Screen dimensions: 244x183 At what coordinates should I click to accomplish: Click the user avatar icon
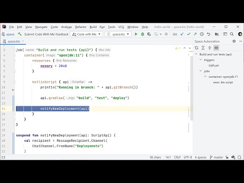[x=240, y=34]
